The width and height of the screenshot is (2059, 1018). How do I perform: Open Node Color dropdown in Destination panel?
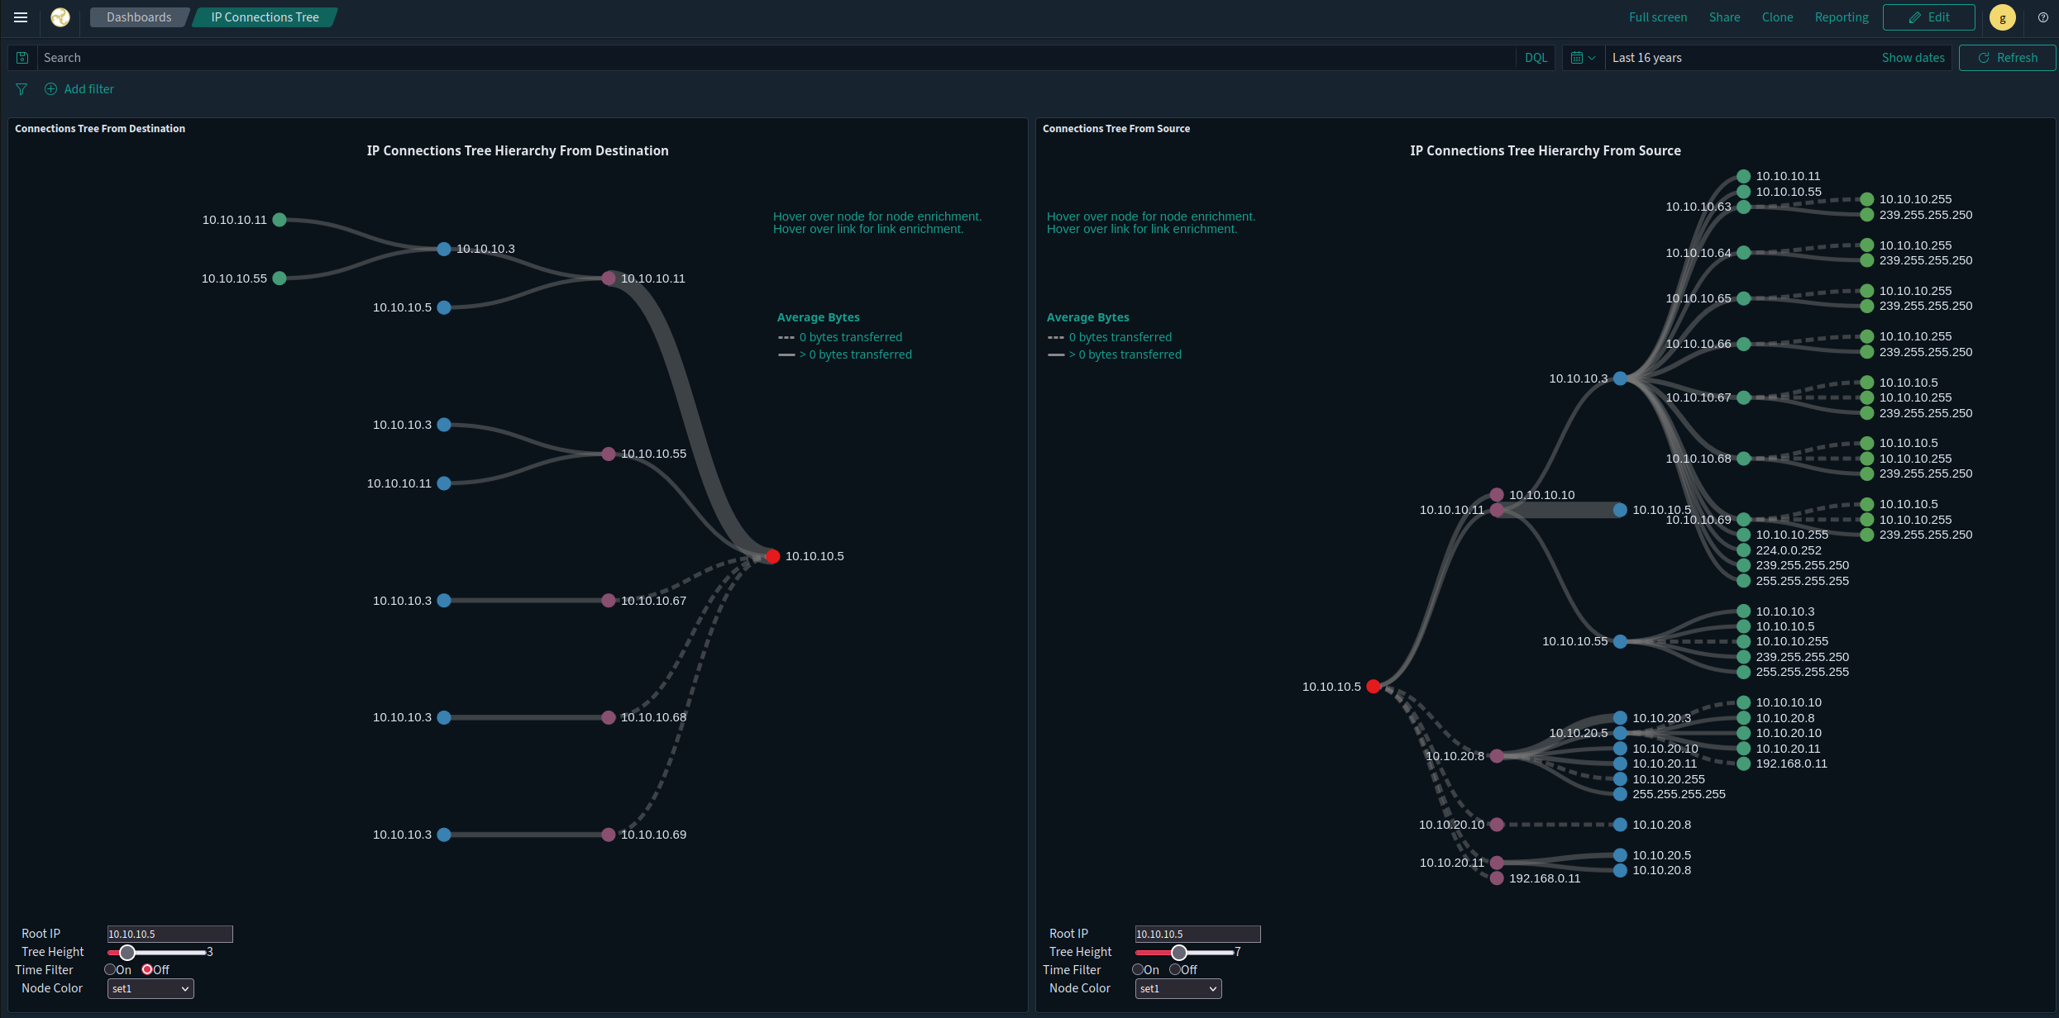click(150, 988)
